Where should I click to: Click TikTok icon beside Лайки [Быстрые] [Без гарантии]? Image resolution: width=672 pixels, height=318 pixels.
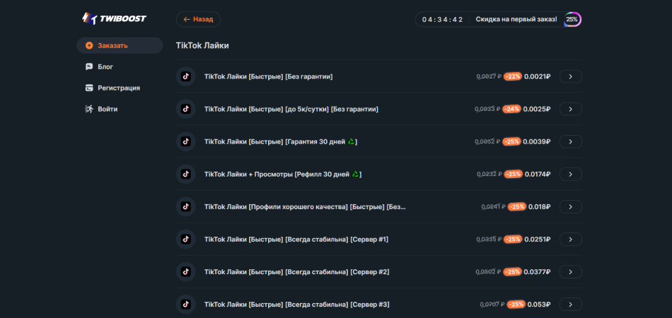point(185,76)
